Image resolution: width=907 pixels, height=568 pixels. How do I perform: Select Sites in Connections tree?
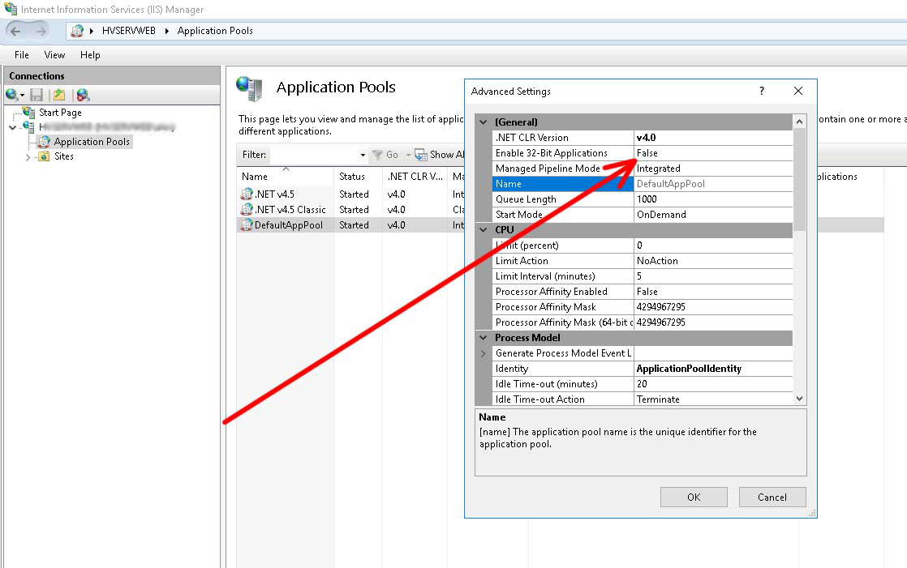coord(63,156)
